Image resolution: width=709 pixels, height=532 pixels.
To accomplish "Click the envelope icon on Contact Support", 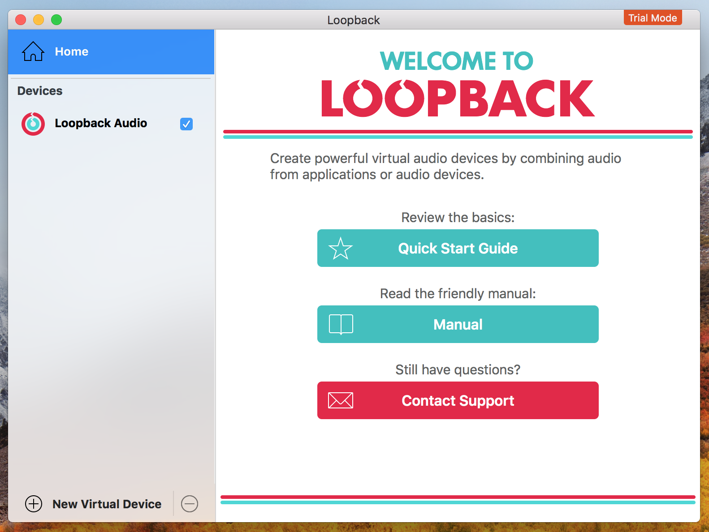I will tap(341, 400).
